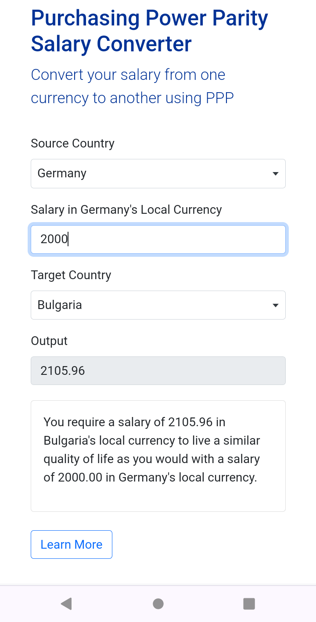316x622 pixels.
Task: Click '2105.96' in the result explanation sentence
Action: pos(190,422)
